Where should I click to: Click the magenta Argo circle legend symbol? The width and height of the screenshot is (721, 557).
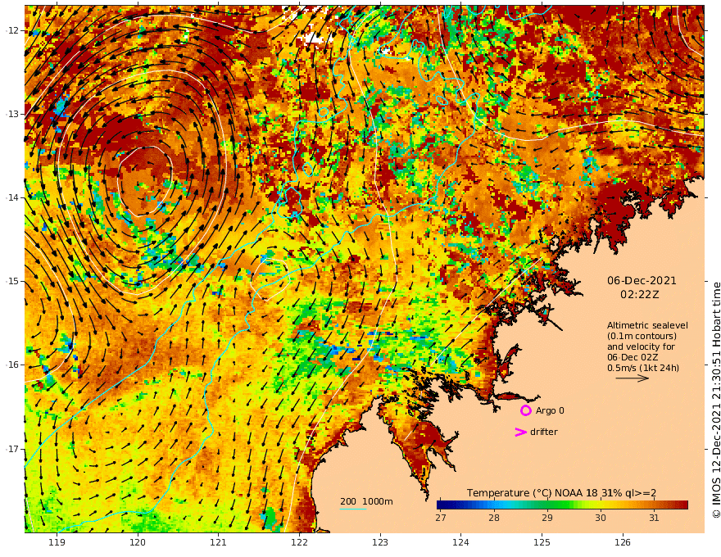coord(525,410)
